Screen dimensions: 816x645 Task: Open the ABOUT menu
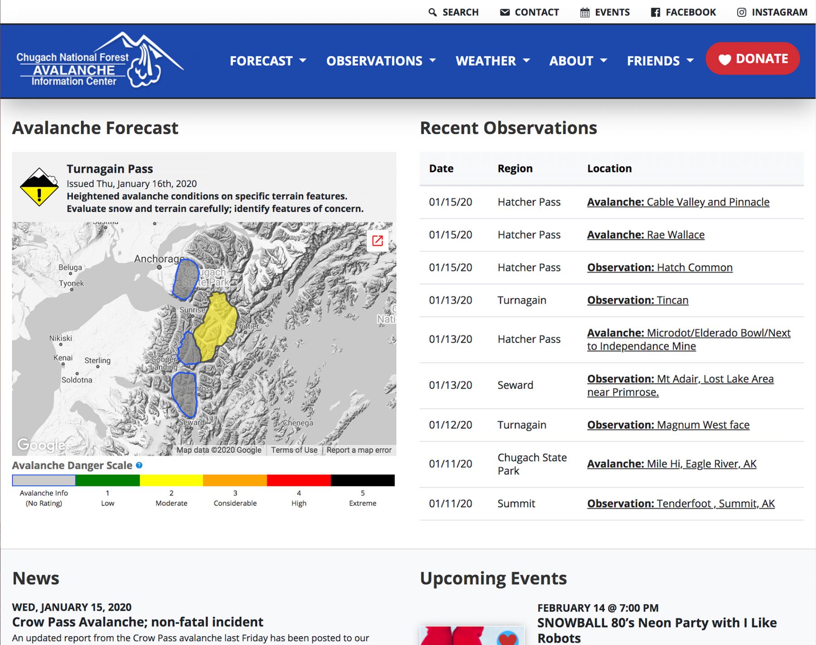pos(571,61)
